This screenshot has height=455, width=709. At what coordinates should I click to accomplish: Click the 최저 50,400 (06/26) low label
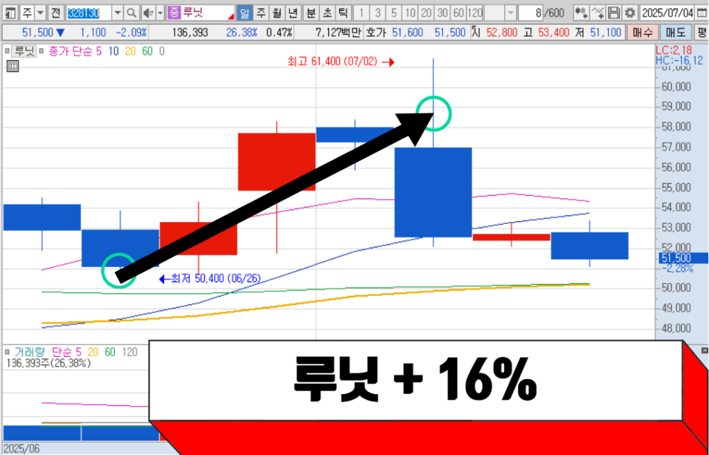coord(216,278)
